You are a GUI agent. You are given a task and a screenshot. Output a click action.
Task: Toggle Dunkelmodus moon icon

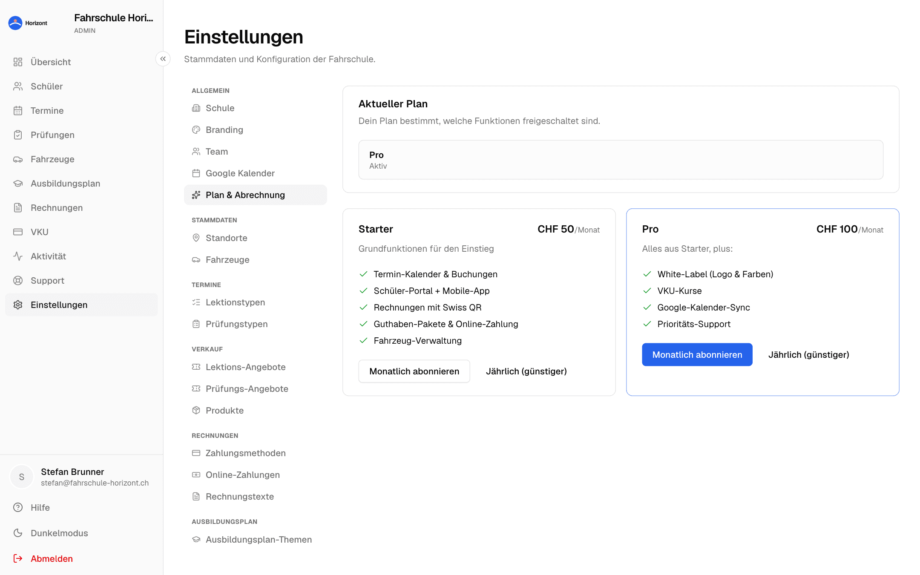(x=18, y=533)
